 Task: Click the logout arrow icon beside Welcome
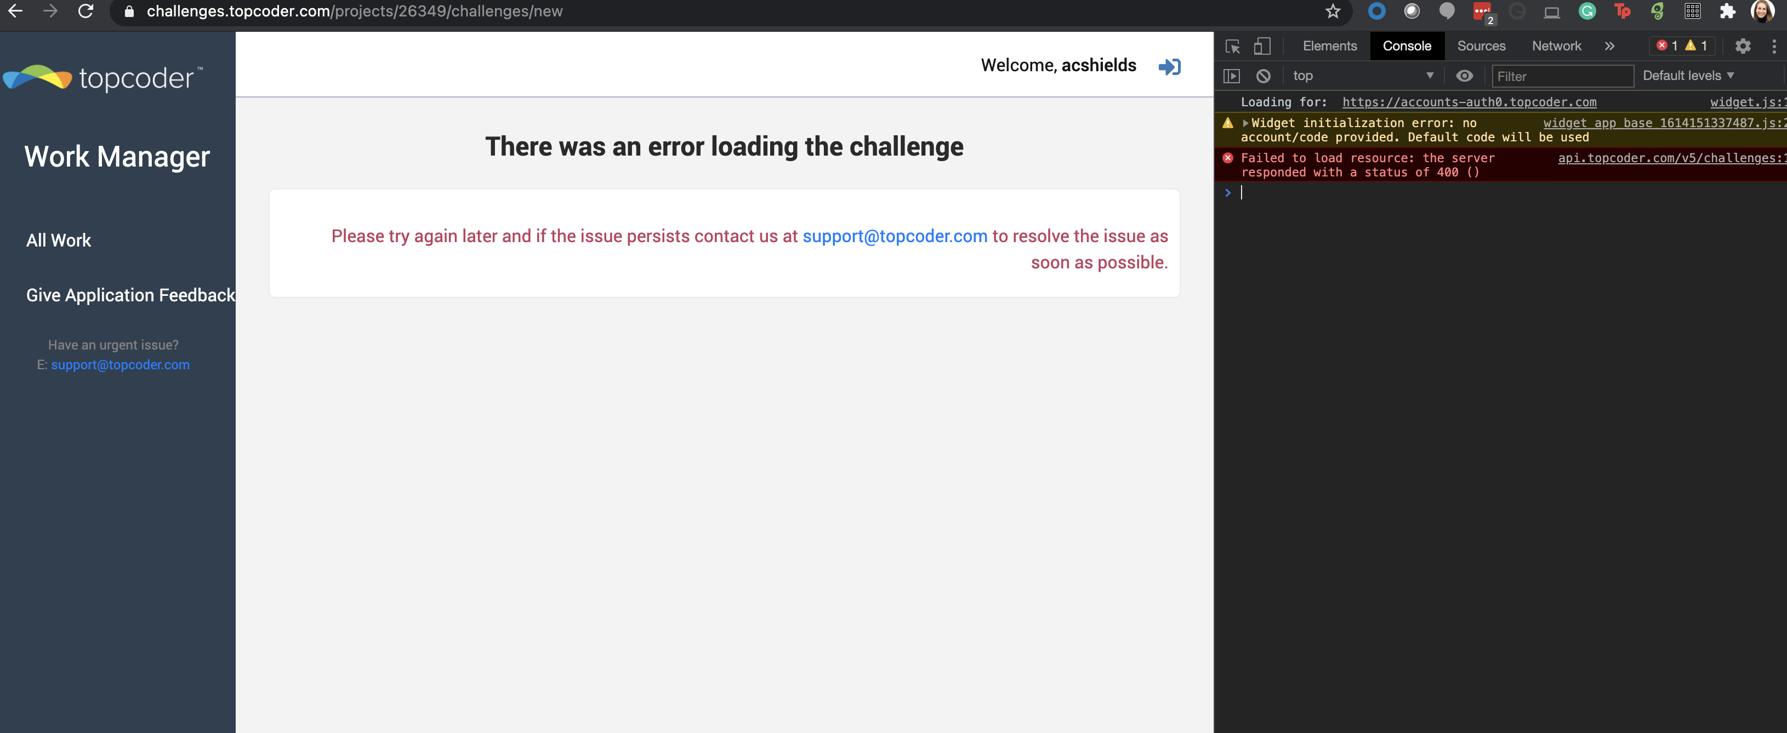click(1170, 67)
